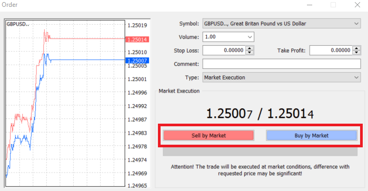
Task: Click the 1.24974 price axis label
Action: click(137, 160)
